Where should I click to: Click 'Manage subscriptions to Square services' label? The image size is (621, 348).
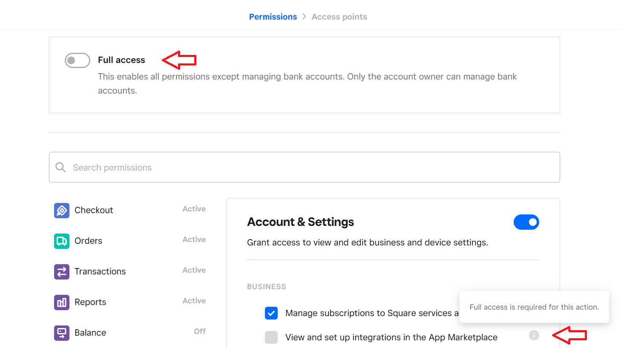372,313
